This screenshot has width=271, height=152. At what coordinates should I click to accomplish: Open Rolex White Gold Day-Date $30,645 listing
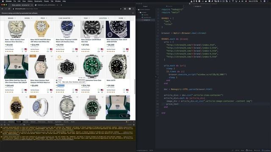point(16,81)
